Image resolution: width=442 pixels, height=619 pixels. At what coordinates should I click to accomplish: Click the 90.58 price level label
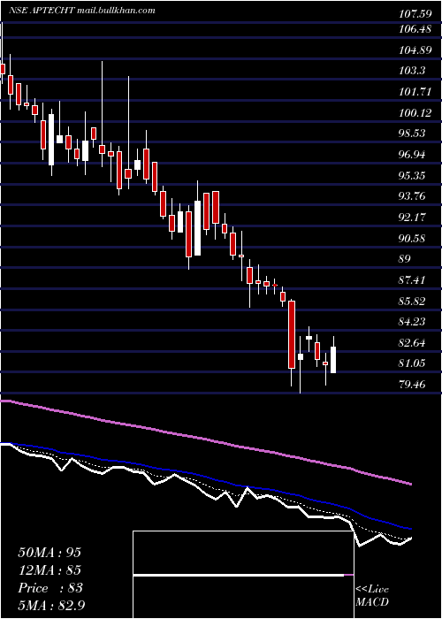point(413,238)
